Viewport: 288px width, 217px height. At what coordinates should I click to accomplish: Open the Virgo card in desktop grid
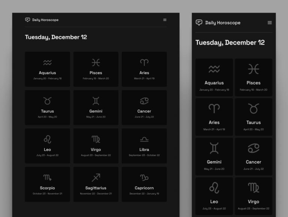[96, 146]
